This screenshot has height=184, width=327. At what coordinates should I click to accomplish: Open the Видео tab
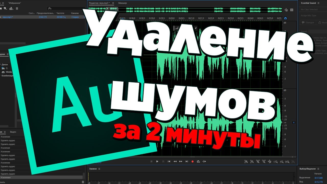click(13, 132)
